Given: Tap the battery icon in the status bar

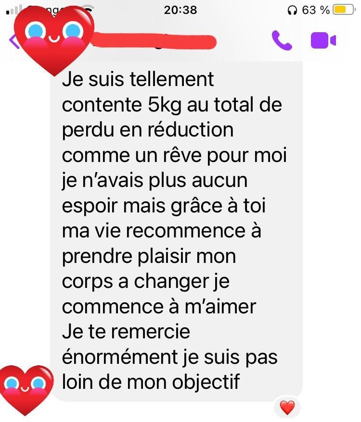Looking at the screenshot, I should (344, 10).
